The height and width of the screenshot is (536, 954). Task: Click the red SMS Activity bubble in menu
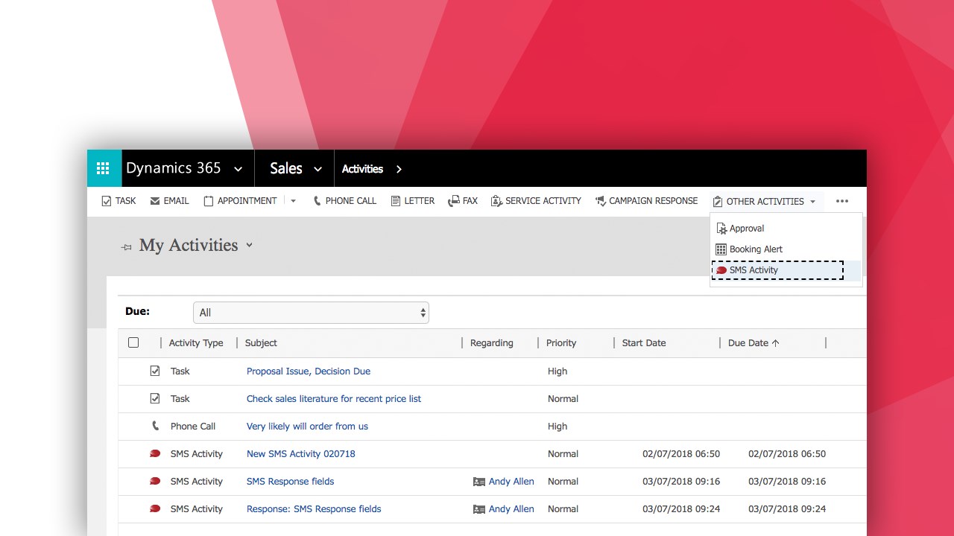pyautogui.click(x=721, y=270)
